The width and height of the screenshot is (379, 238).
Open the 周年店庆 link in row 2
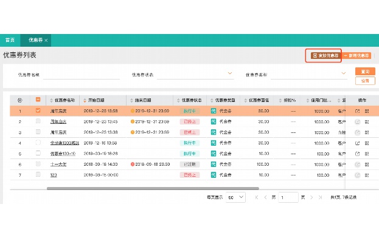point(58,122)
